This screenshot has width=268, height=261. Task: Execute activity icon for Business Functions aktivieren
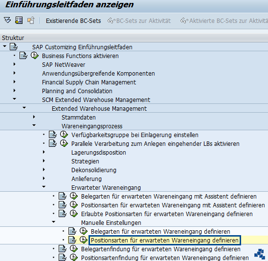[x=35, y=56]
